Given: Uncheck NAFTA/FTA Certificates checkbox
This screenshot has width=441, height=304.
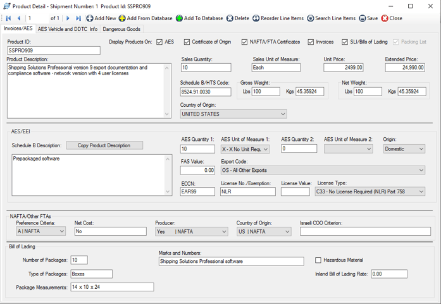Looking at the screenshot, I should [244, 42].
